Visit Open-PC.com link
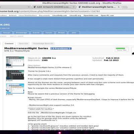Screen dimensions: 134x134 click(107, 15)
